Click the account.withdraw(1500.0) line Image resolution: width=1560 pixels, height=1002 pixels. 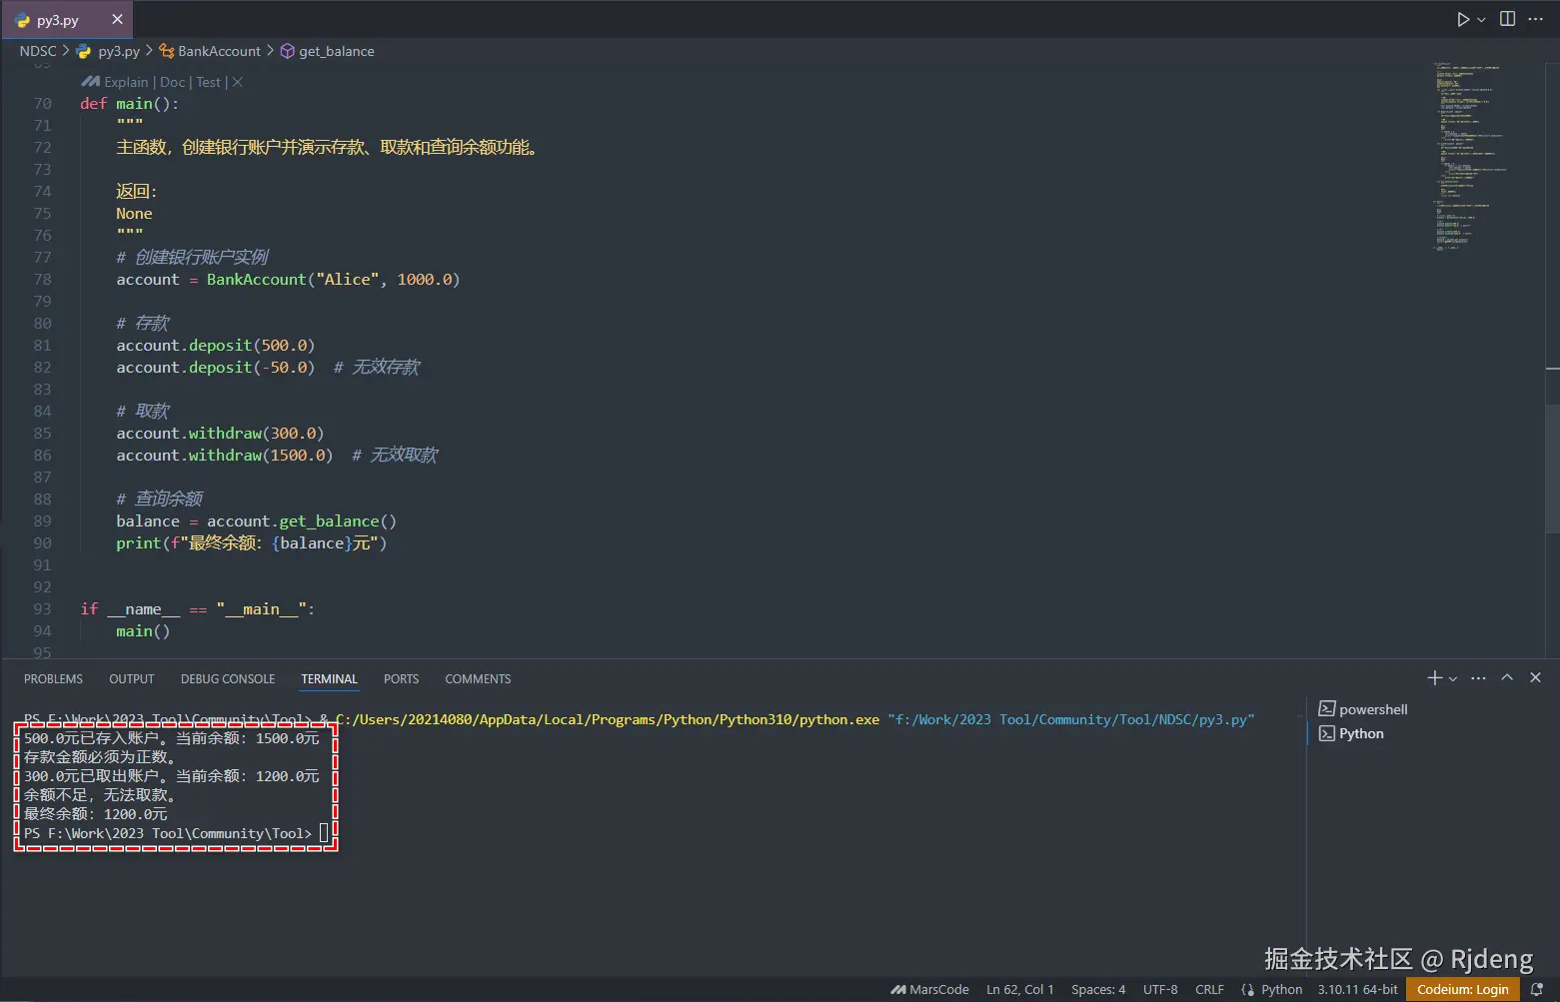[x=225, y=455]
